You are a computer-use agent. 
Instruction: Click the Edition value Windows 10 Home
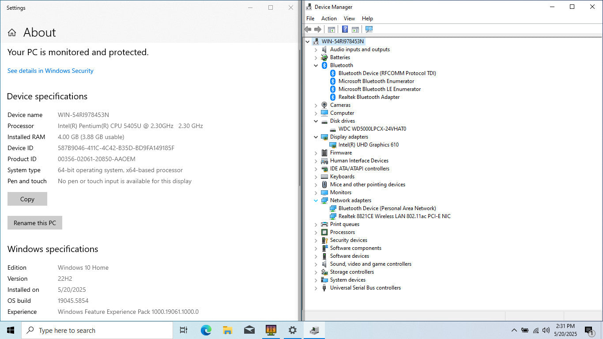[x=83, y=267]
